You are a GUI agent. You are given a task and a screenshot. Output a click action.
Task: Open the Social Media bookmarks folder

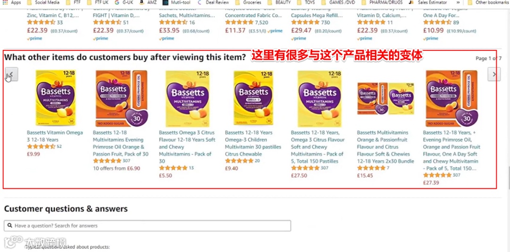(43, 2)
